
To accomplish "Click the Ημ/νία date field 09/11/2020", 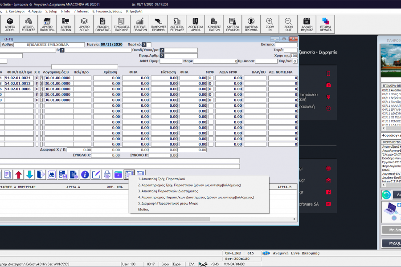I will [x=111, y=44].
